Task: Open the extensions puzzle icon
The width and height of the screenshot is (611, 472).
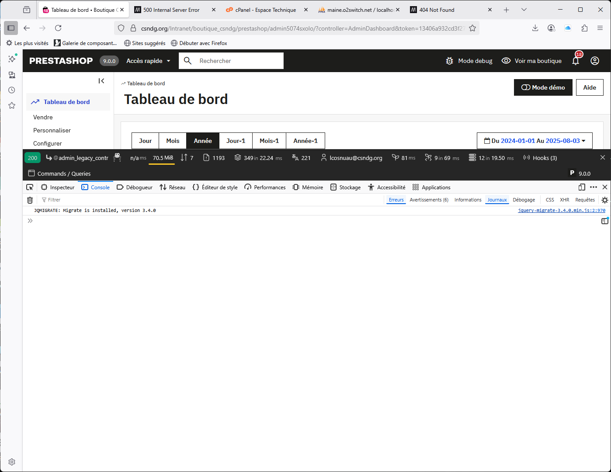Action: [x=584, y=28]
